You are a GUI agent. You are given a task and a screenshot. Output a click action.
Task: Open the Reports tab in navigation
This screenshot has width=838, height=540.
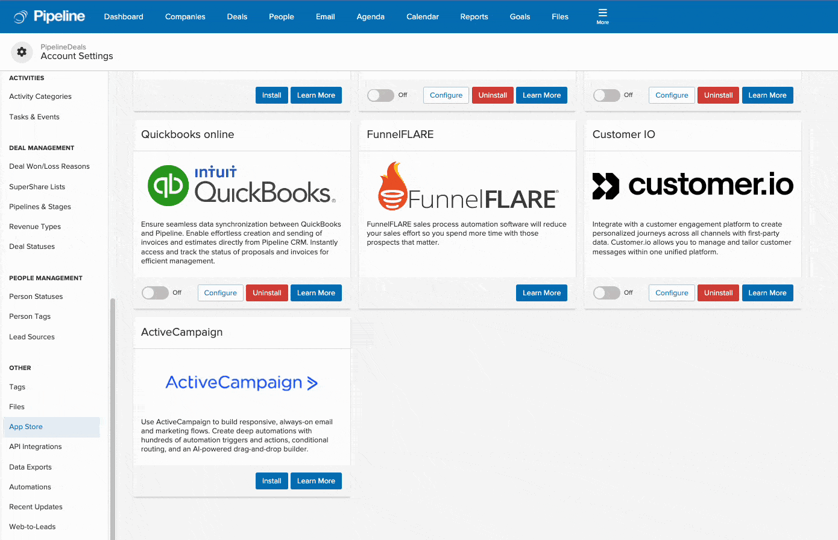click(x=474, y=17)
